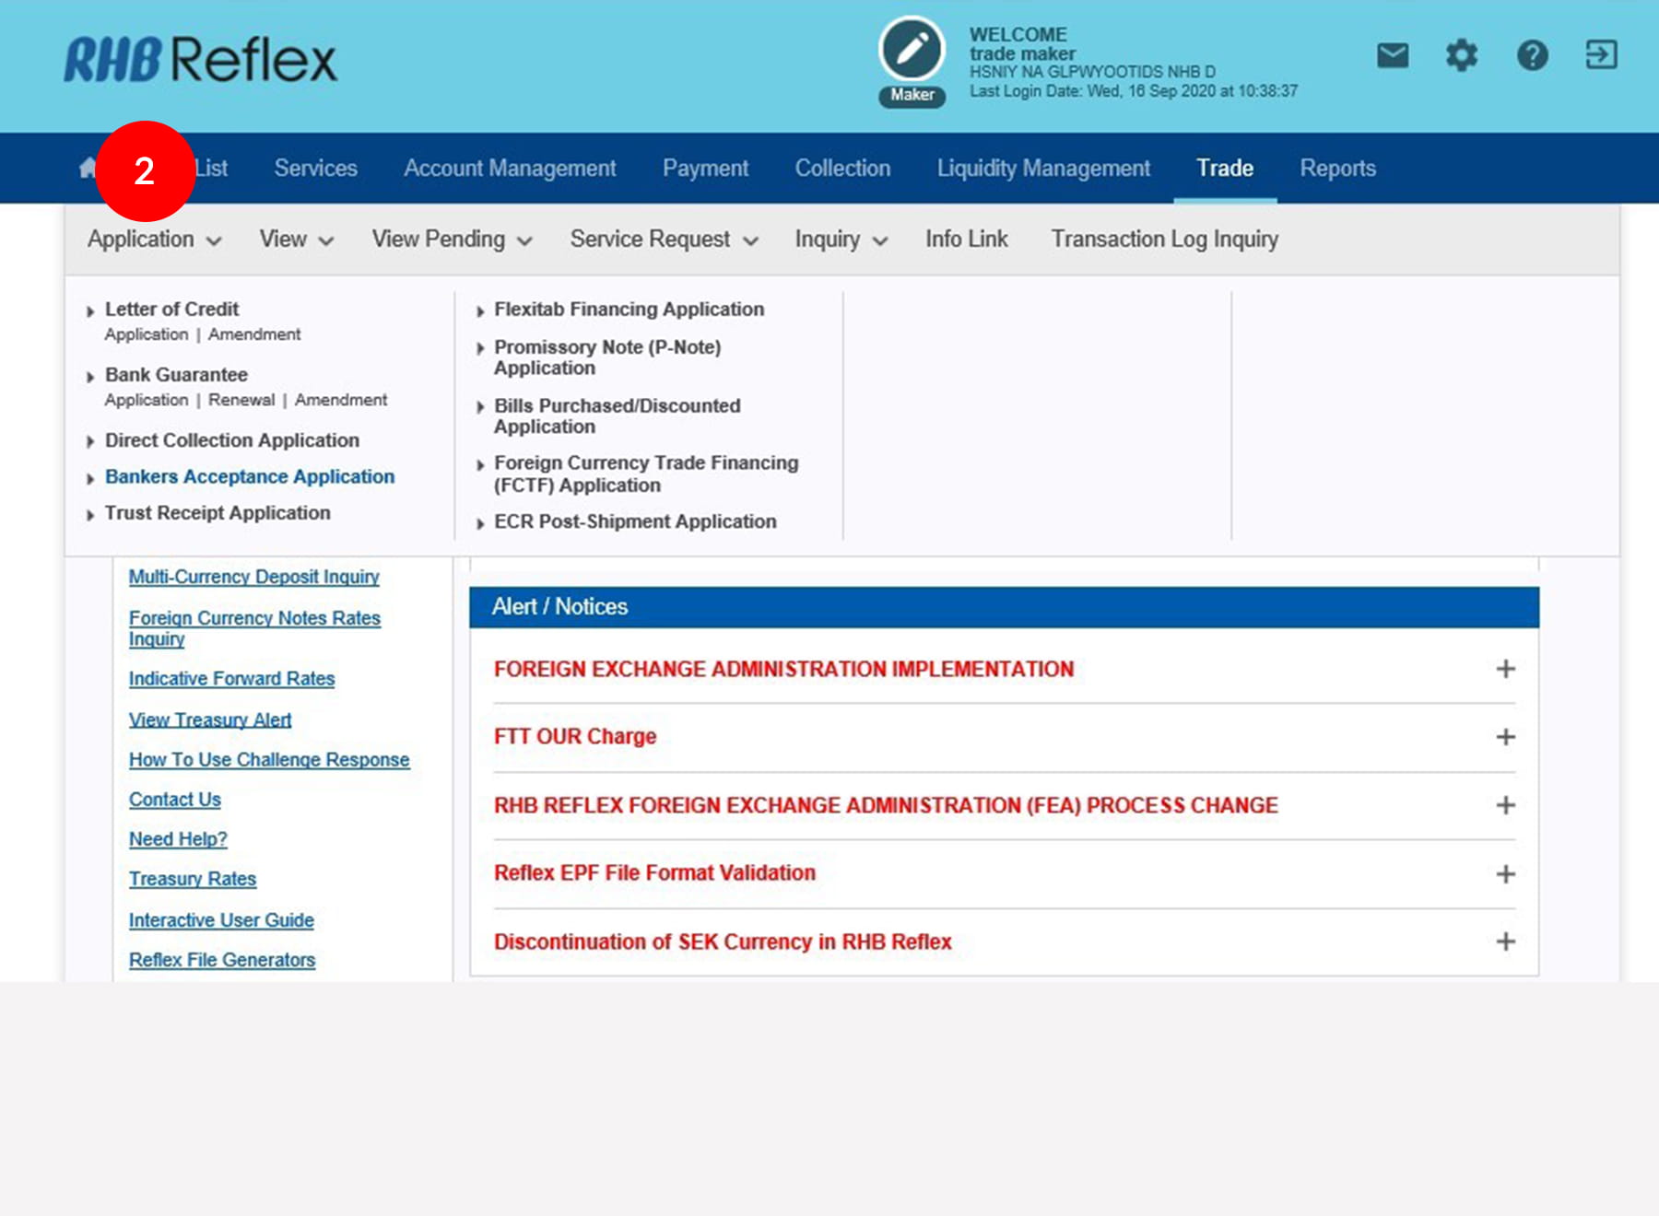The image size is (1659, 1216).
Task: Open Bank Guarantee Renewal link
Action: [x=241, y=400]
